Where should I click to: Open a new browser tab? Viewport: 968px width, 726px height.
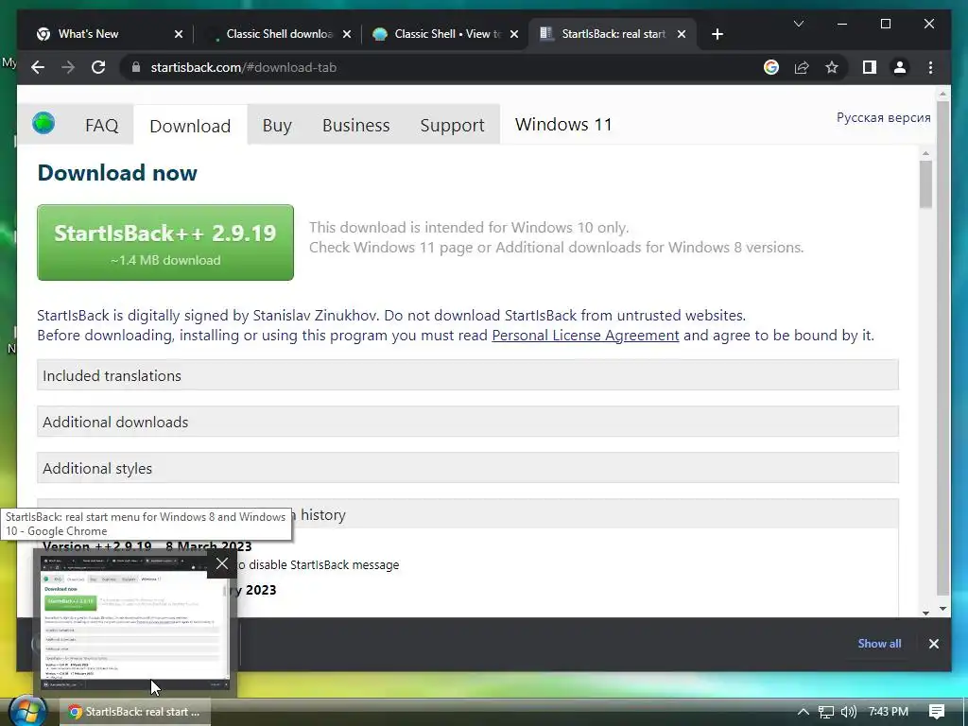pos(717,34)
